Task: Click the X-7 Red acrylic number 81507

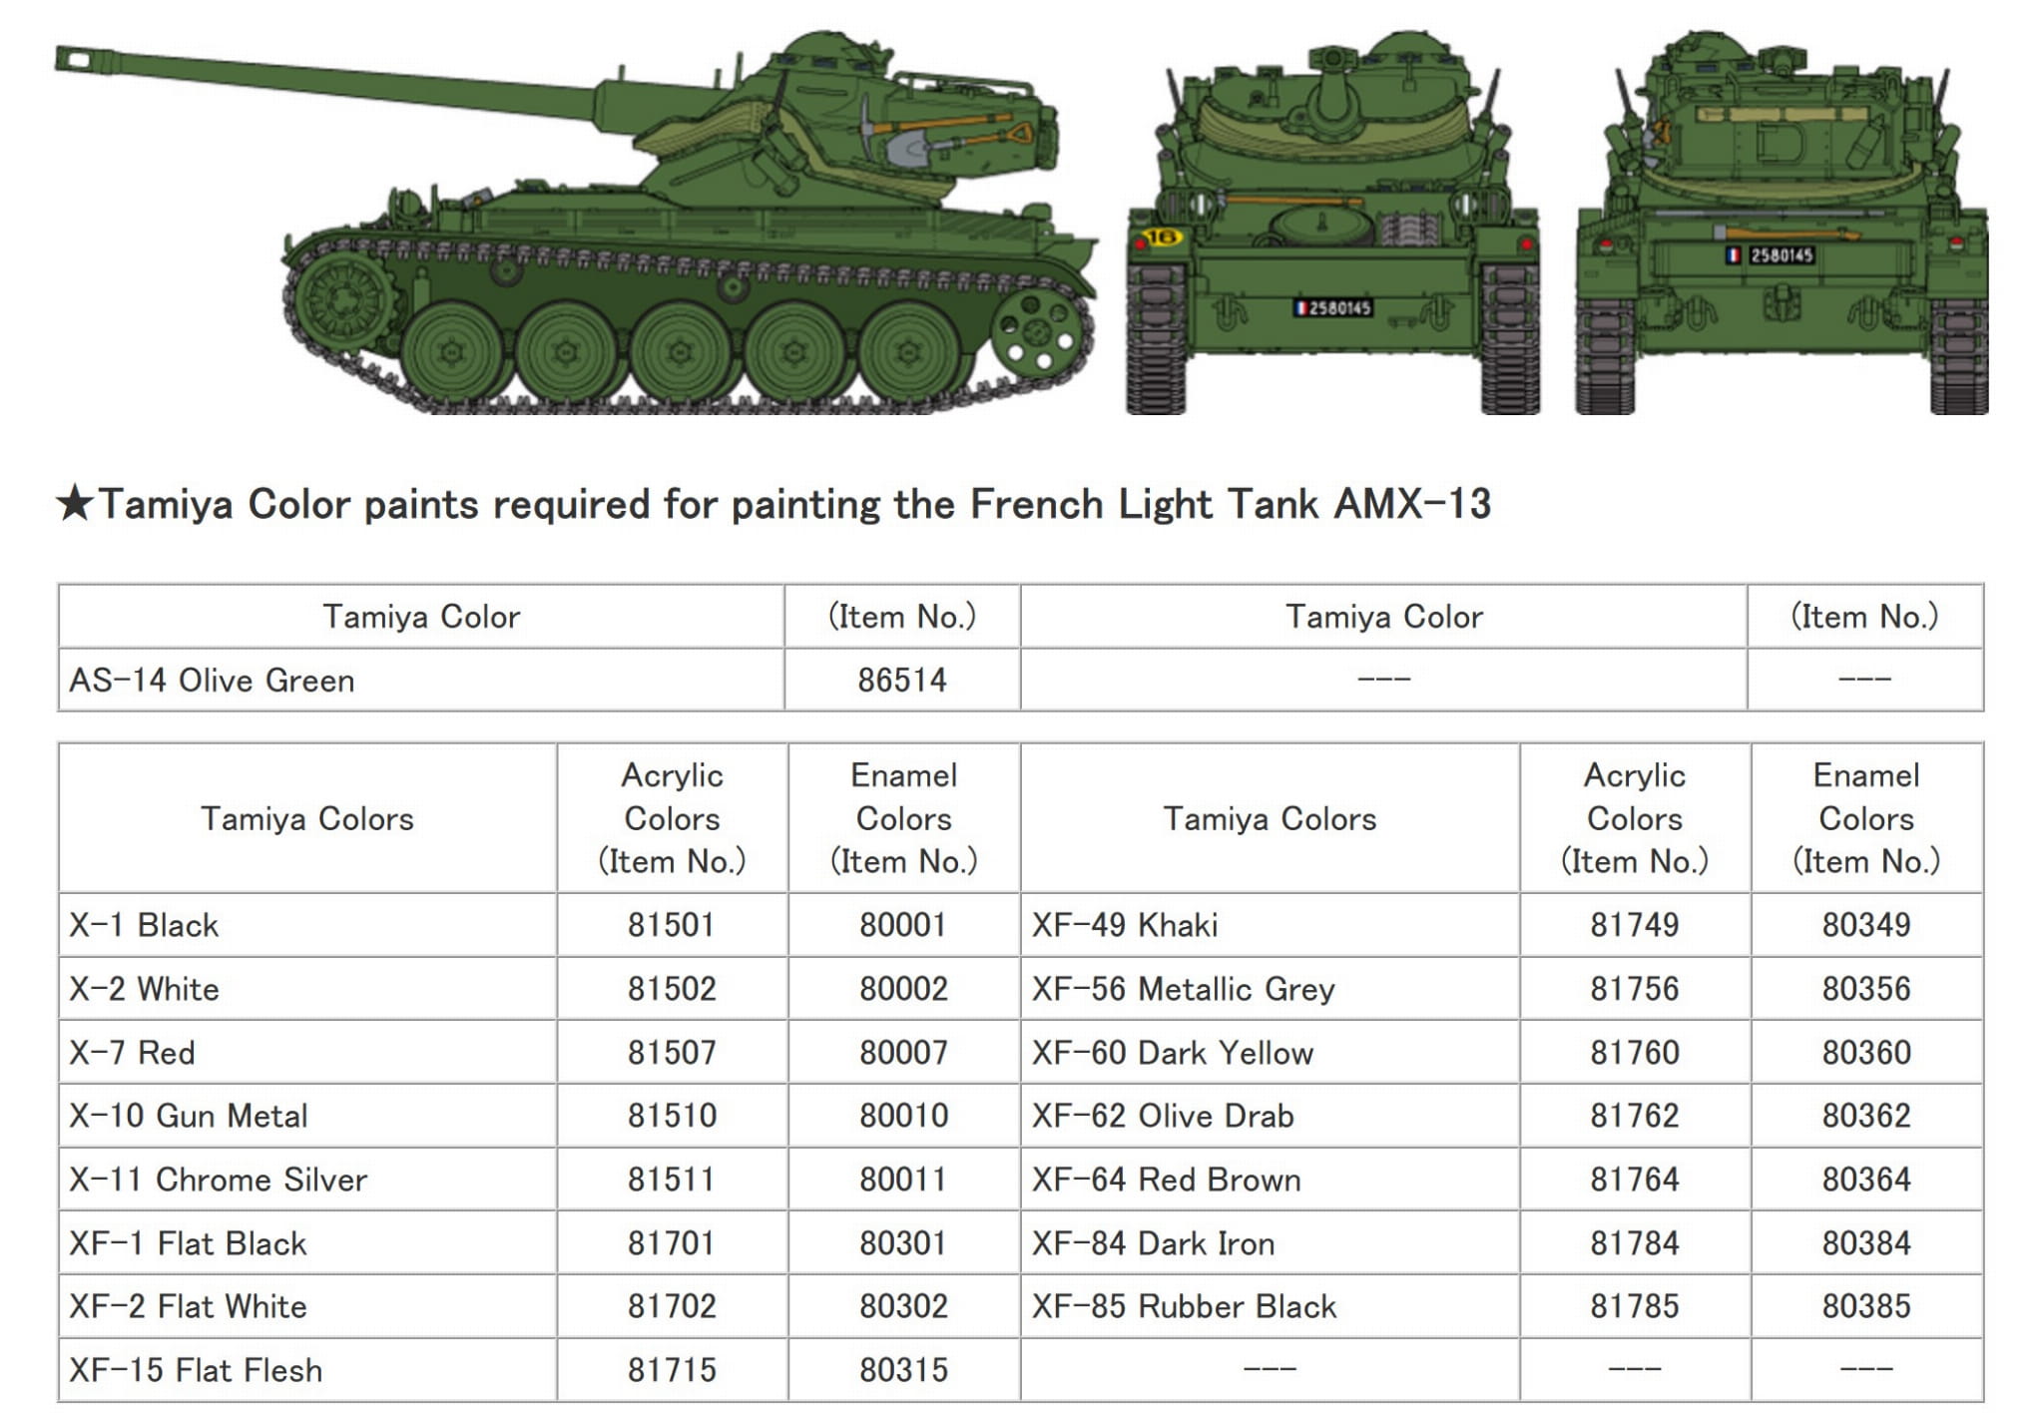Action: pos(672,1053)
